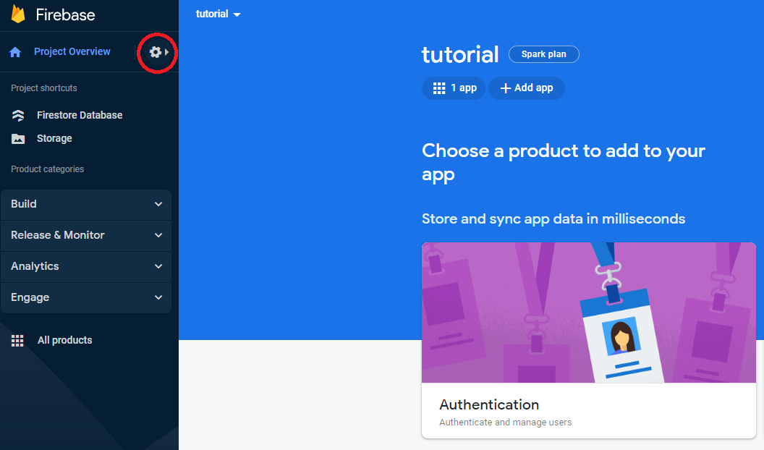This screenshot has width=764, height=450.
Task: Click the Authentication badge illustration
Action: tap(588, 312)
